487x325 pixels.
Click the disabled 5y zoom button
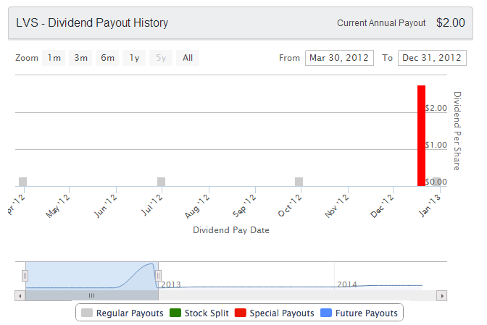tap(161, 58)
